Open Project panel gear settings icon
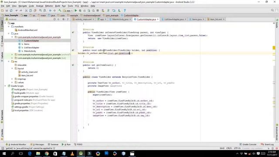The image size is (279, 157). [x=64, y=19]
